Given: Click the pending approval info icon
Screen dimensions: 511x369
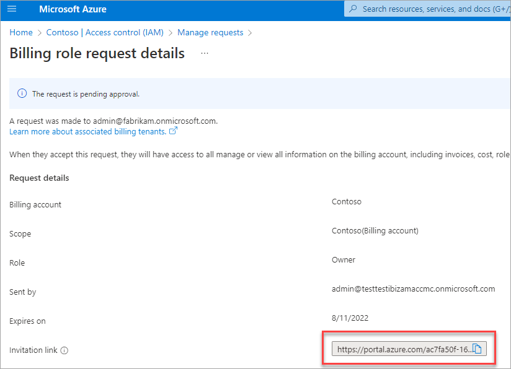Looking at the screenshot, I should tap(22, 94).
